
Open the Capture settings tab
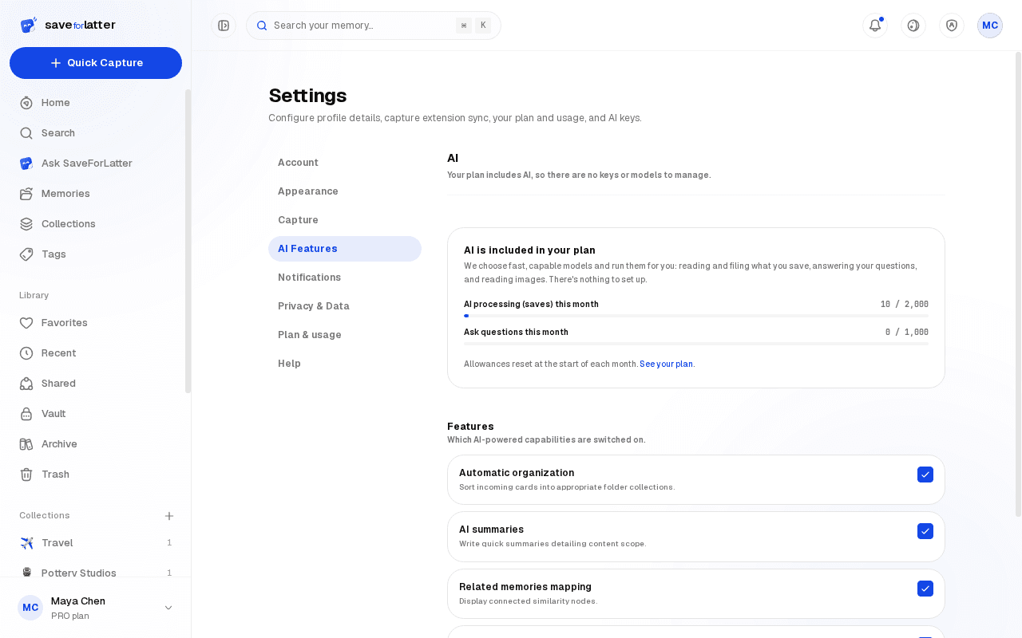tap(345, 220)
